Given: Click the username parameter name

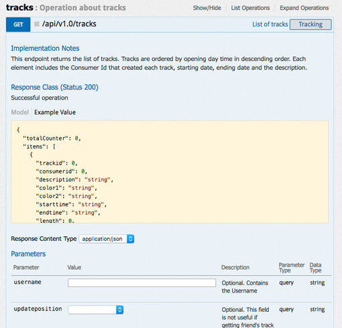Looking at the screenshot, I should point(27,282).
